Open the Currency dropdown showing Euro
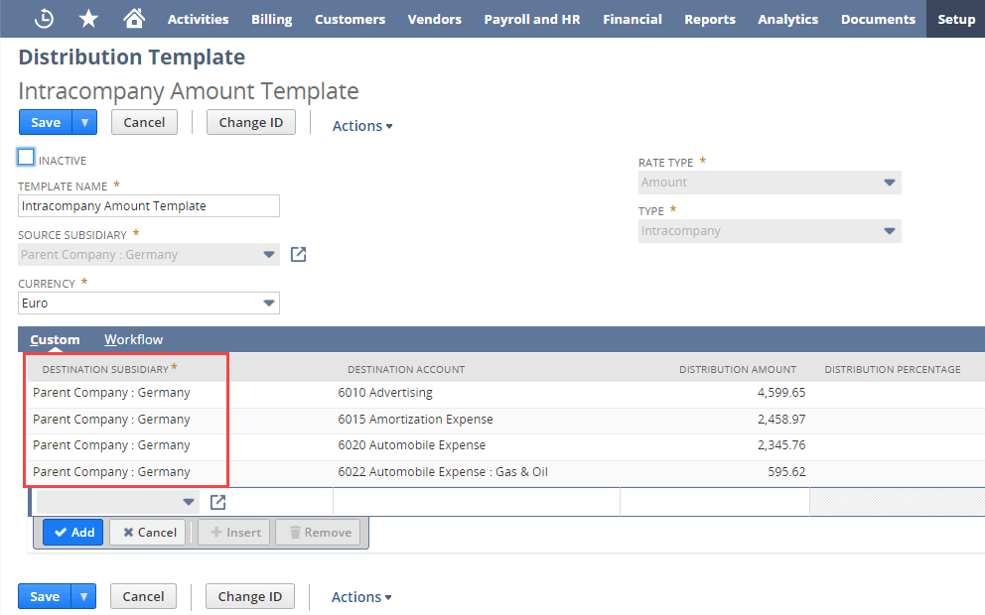Viewport: 985px width, 615px height. (149, 304)
